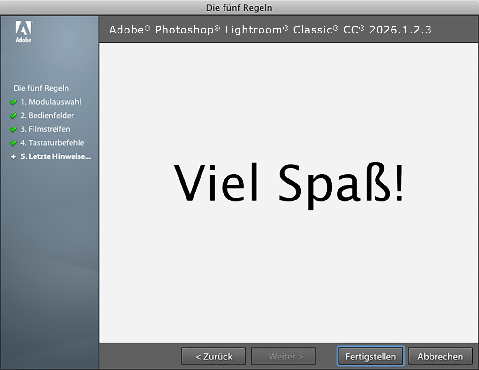
Task: Select step 3. Filmstreifen in the sidebar
Action: [45, 129]
